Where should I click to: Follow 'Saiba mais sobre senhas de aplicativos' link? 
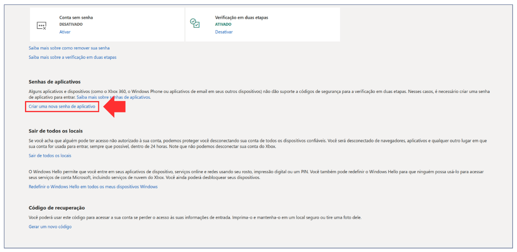(113, 97)
